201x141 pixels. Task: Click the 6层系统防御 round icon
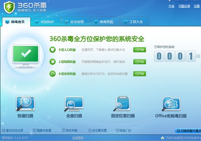click(x=53, y=74)
